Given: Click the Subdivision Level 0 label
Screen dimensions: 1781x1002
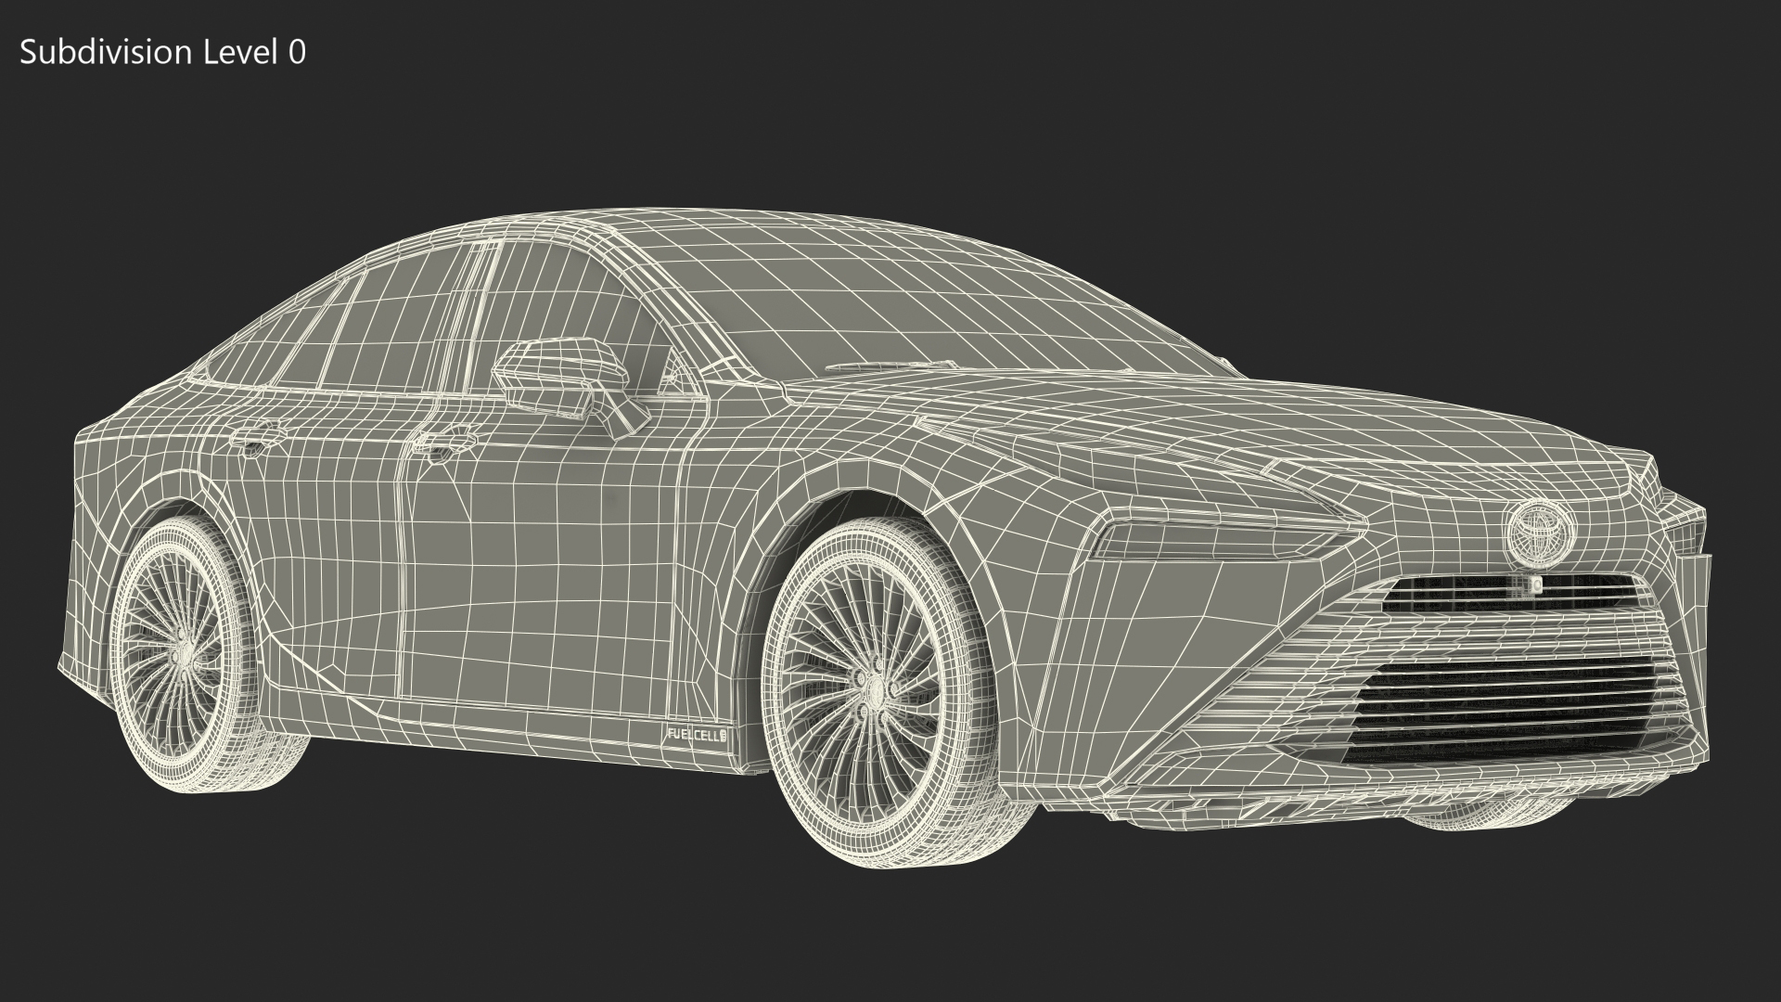Looking at the screenshot, I should (x=162, y=53).
